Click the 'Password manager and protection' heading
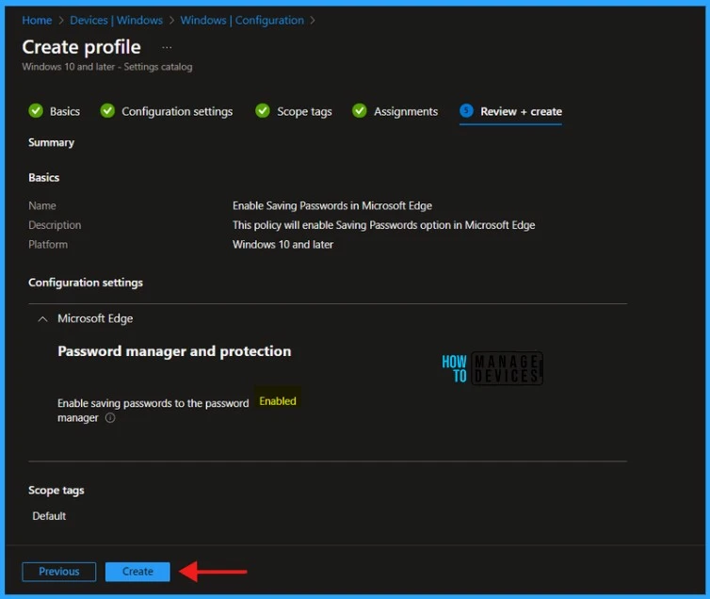The image size is (710, 599). tap(174, 351)
